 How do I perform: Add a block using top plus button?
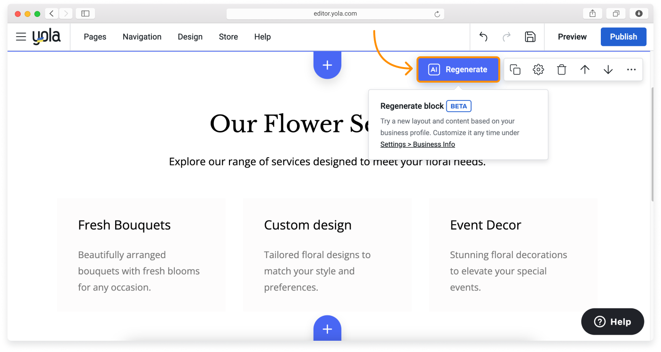pos(327,65)
